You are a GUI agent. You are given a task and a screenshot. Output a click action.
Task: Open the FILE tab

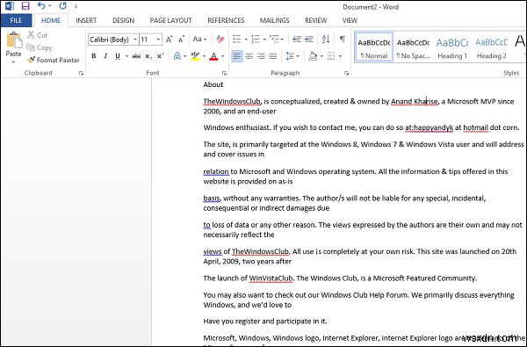point(16,20)
